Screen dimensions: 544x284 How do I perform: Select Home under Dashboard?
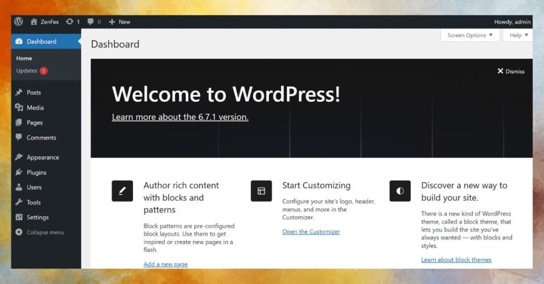(x=24, y=58)
